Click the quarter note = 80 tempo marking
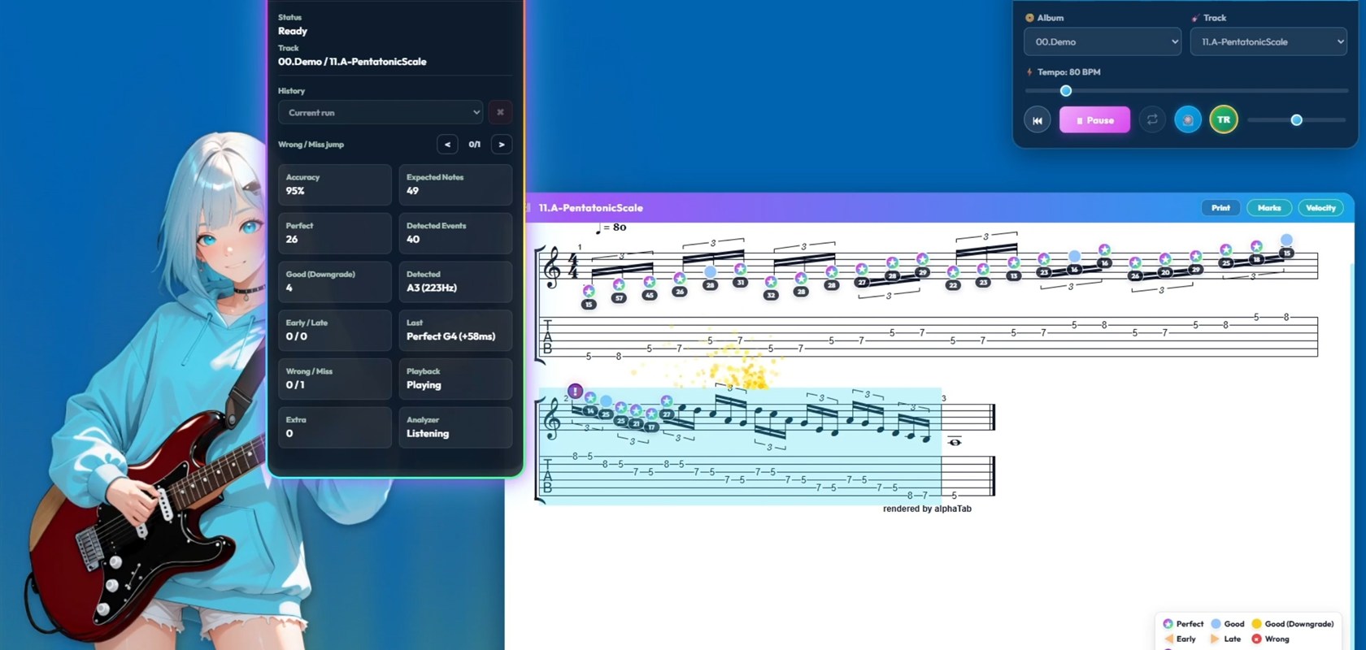Viewport: 1366px width, 650px height. [611, 228]
